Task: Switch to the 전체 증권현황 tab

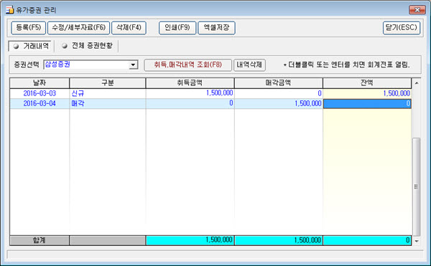Action: point(87,46)
